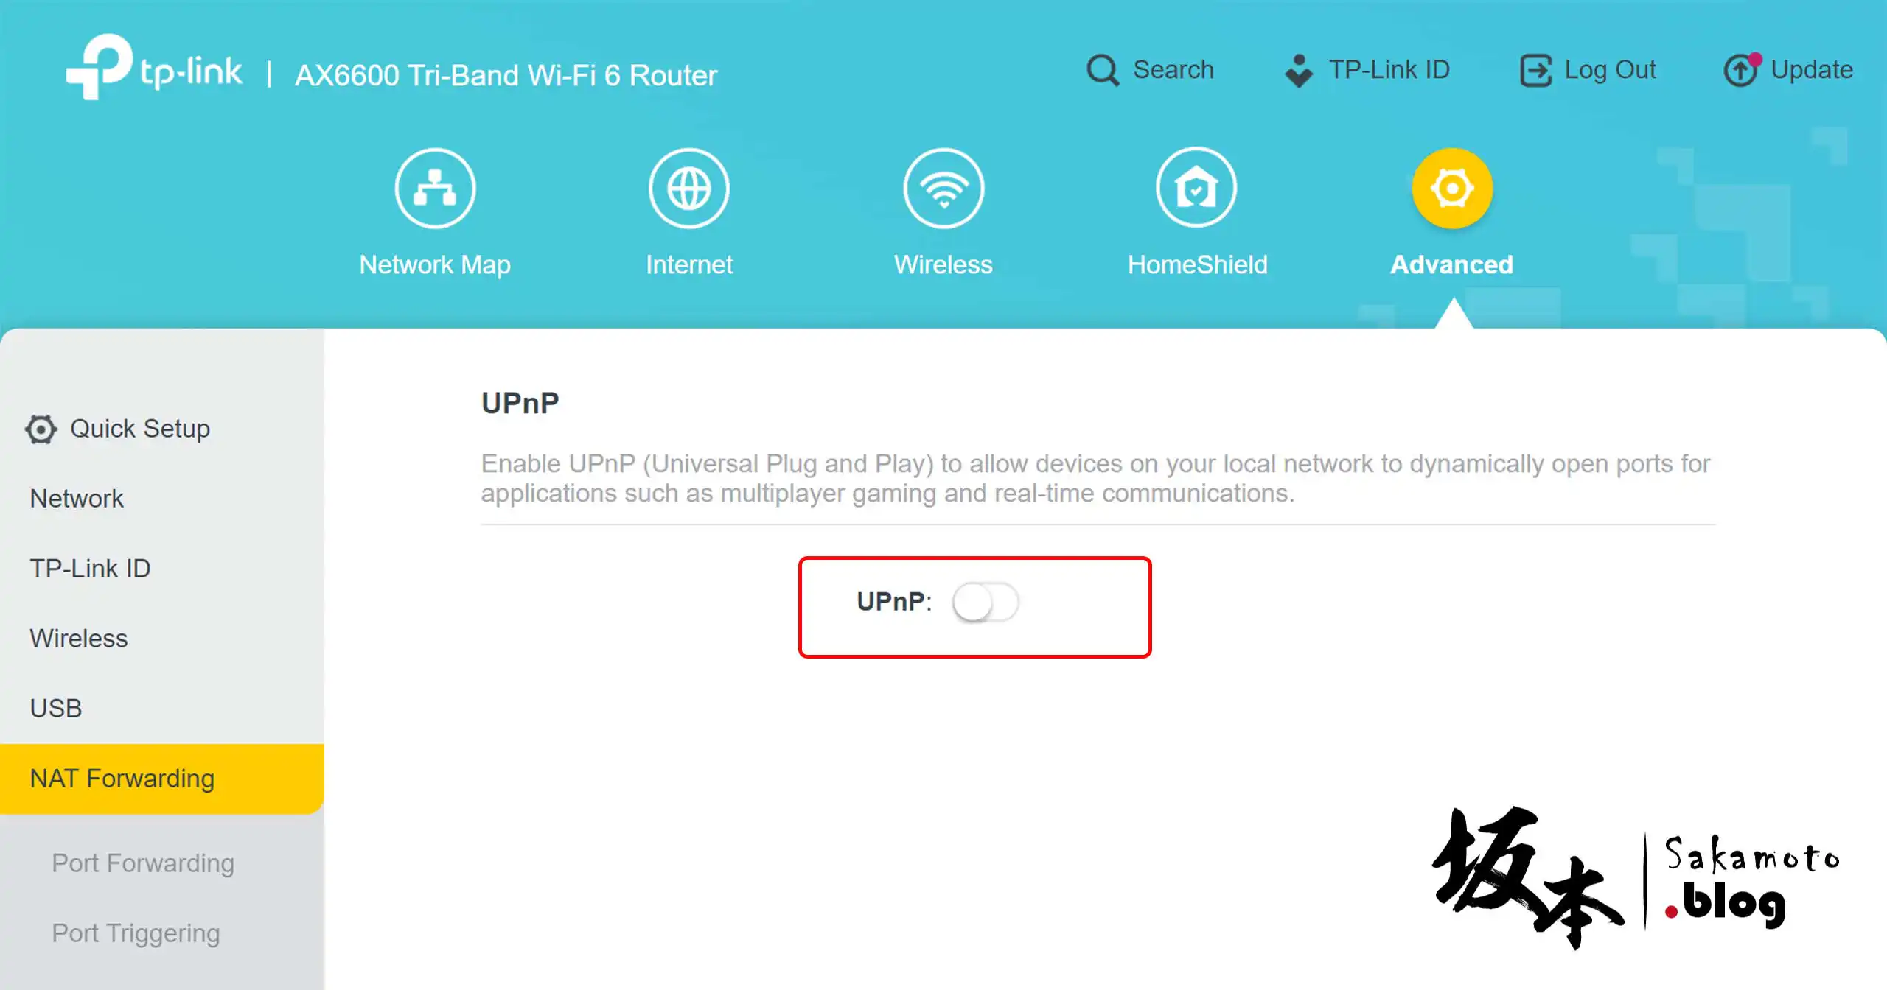Viewport: 1887px width, 990px height.
Task: Select the HomeShield house icon
Action: [1196, 189]
